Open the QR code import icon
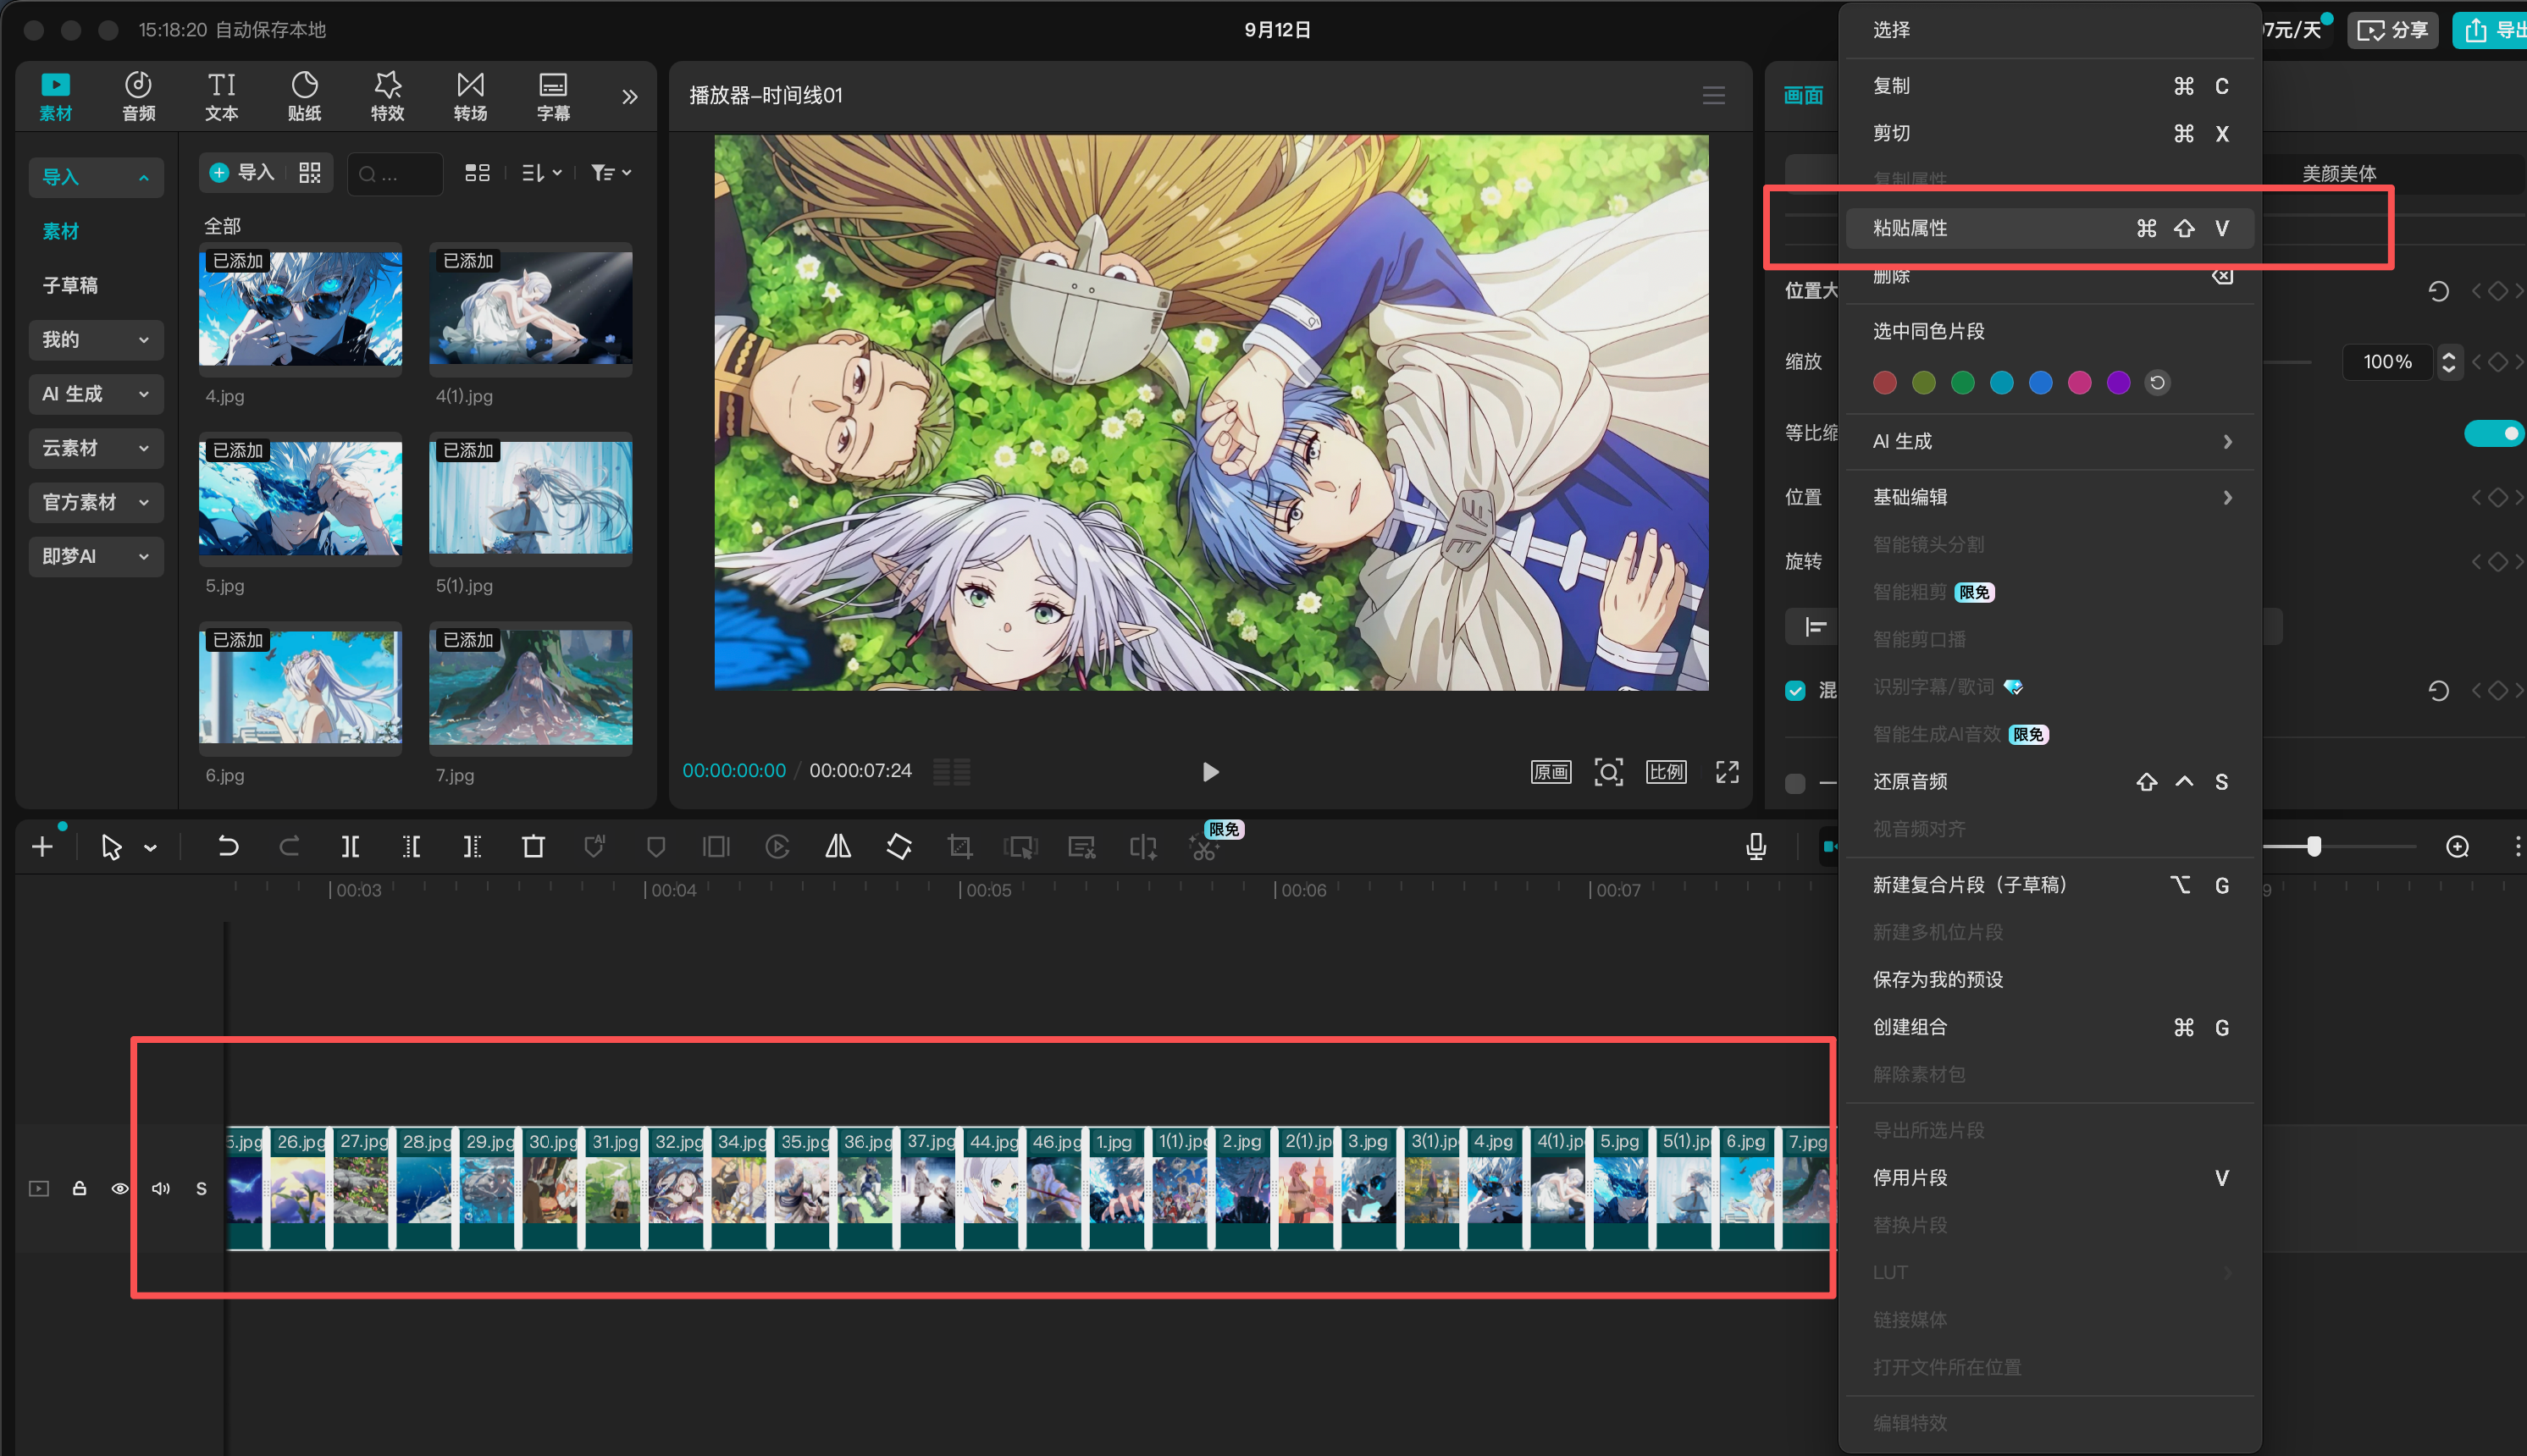 tap(310, 173)
